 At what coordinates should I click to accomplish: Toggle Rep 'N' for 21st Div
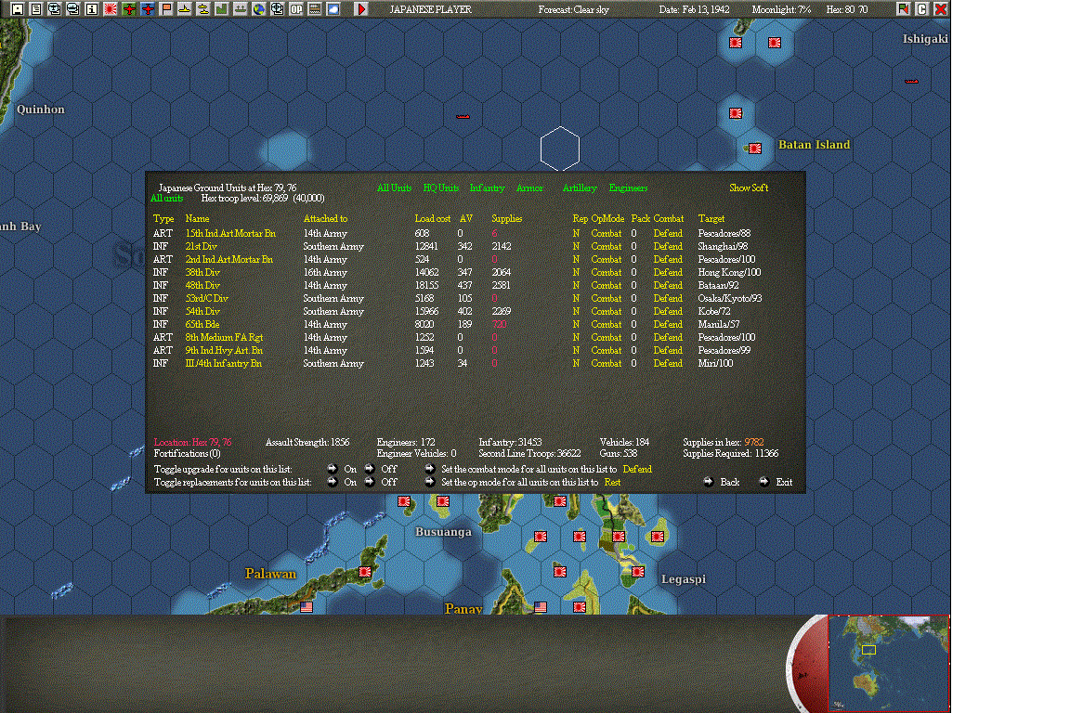click(x=576, y=246)
